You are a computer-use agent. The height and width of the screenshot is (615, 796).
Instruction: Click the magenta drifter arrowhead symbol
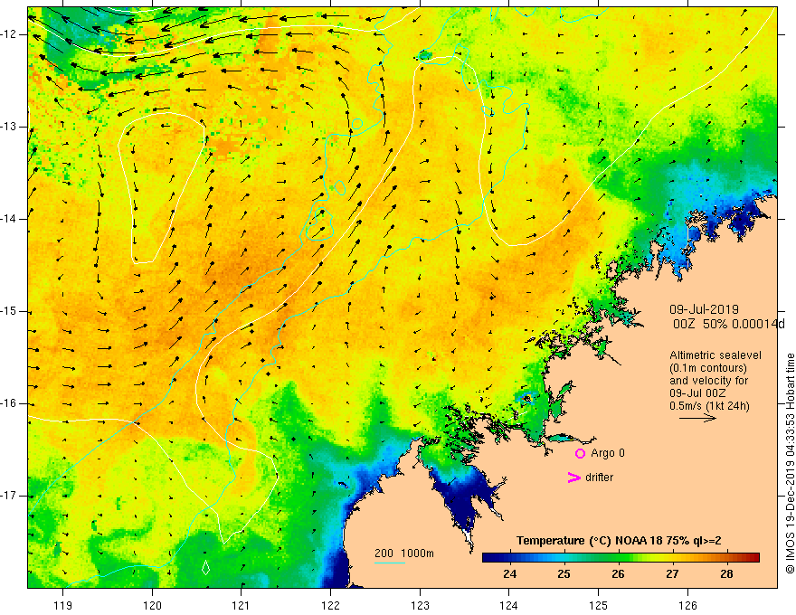point(574,478)
